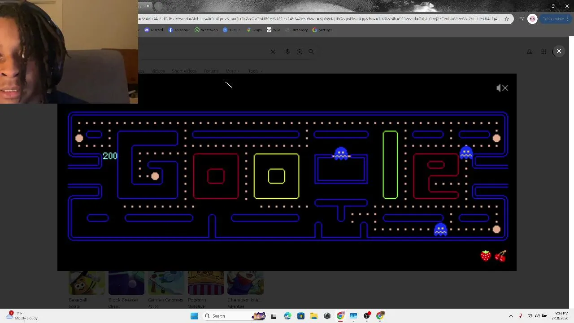
Task: Open the WhatsApp bookmark
Action: tap(206, 30)
